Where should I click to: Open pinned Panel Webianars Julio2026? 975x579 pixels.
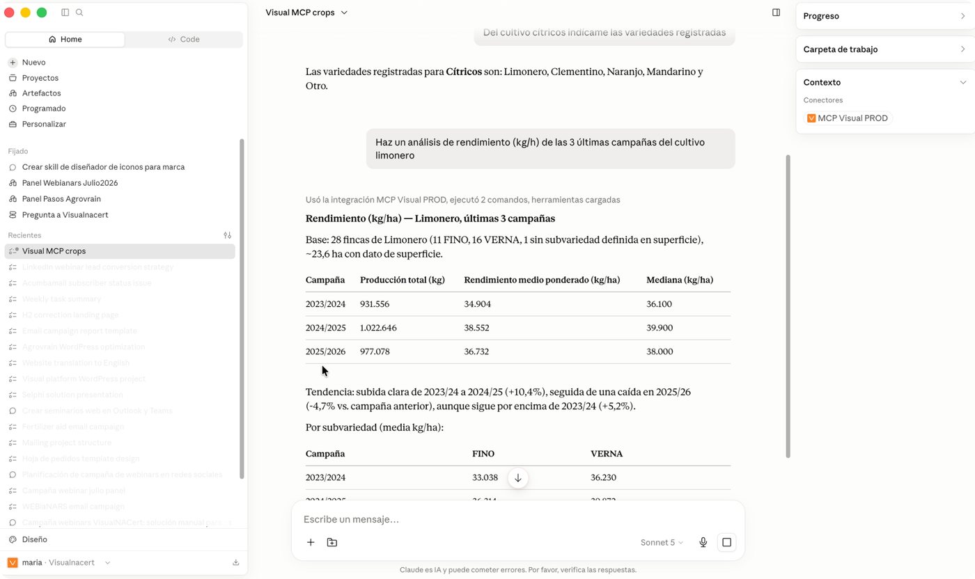[x=70, y=183]
